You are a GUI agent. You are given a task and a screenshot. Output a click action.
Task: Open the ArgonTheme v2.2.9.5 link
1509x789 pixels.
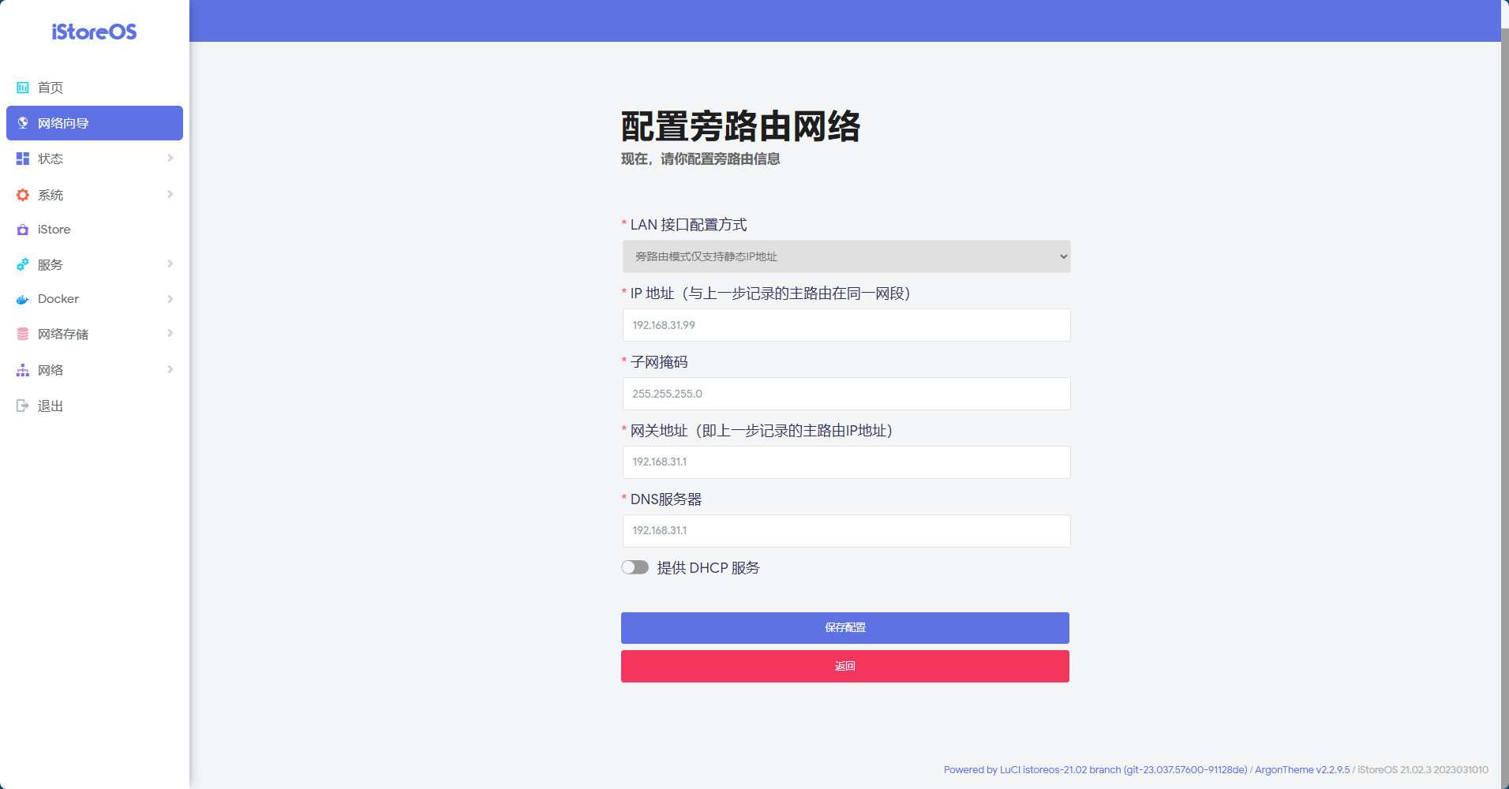(1302, 769)
